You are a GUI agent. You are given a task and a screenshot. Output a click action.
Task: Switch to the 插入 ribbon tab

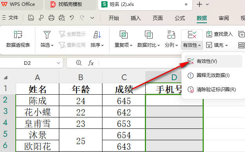(x=135, y=18)
